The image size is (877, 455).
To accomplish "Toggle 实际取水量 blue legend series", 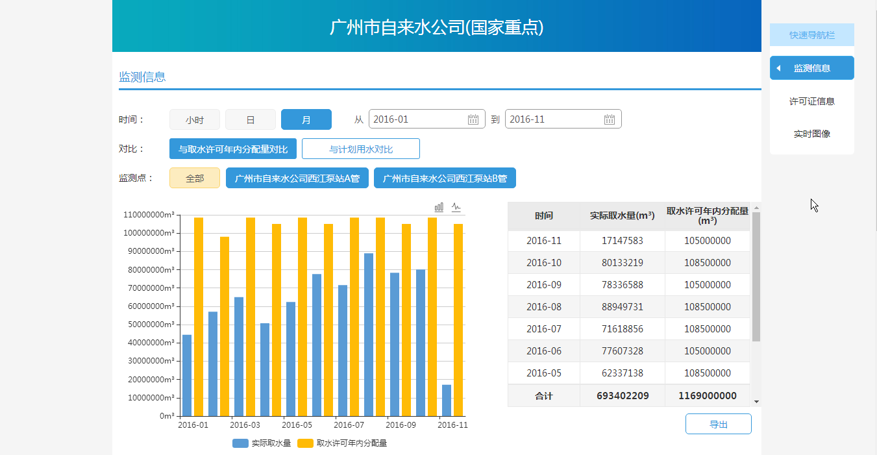I will click(262, 443).
